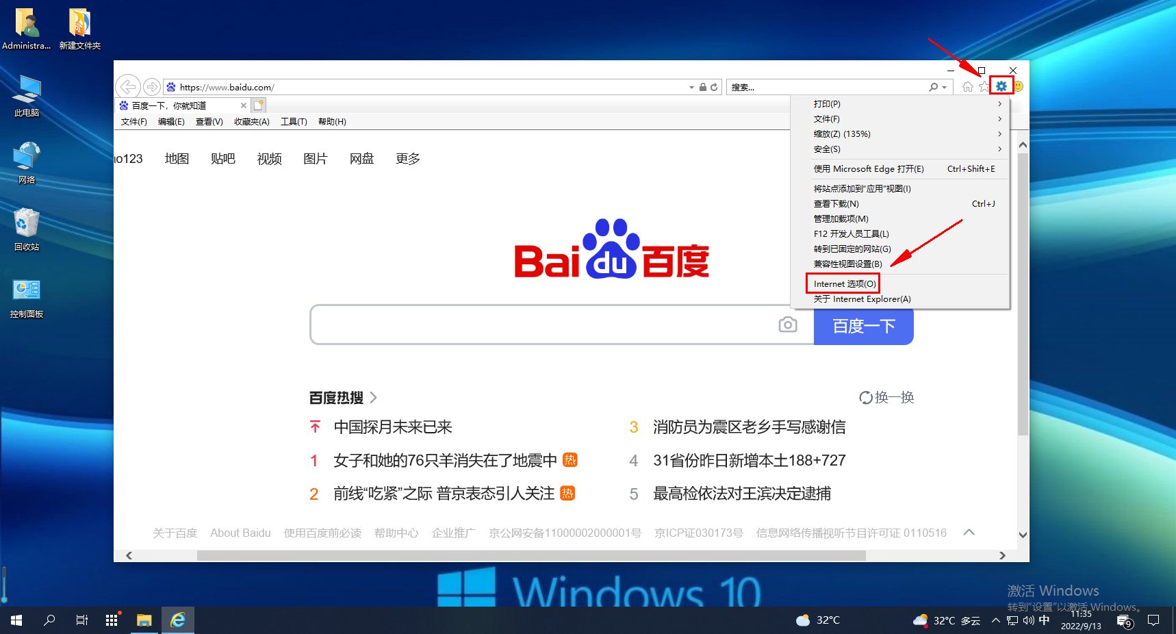Click the volume speaker tray icon
Image resolution: width=1176 pixels, height=634 pixels.
(1028, 620)
